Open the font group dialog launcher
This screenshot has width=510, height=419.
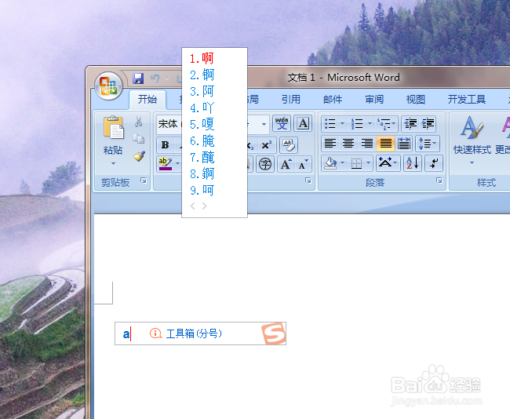[x=308, y=180]
